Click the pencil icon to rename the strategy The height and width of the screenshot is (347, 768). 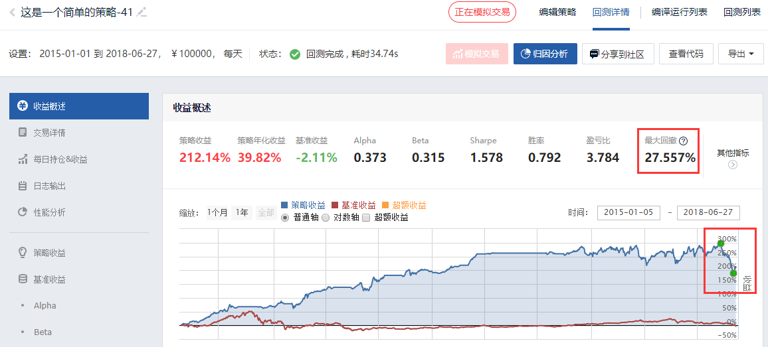[x=142, y=12]
